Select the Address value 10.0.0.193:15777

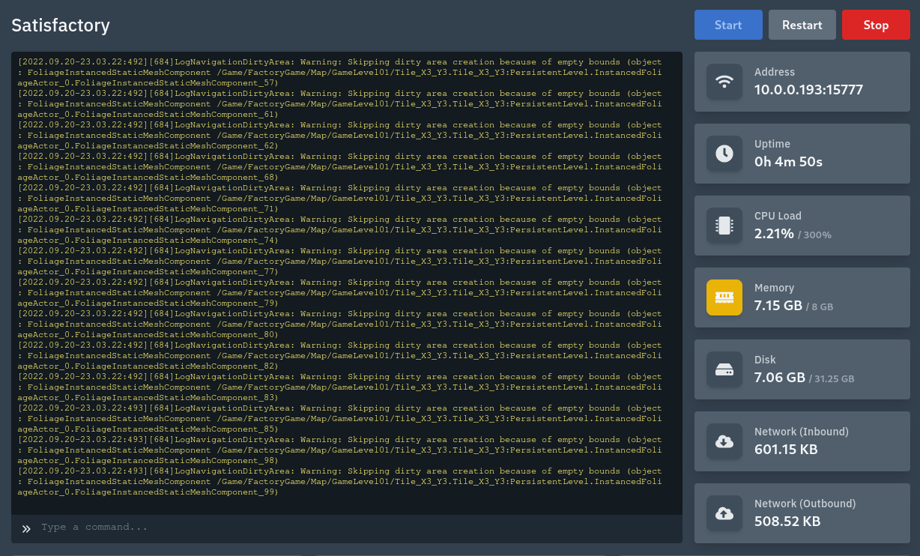pos(808,89)
